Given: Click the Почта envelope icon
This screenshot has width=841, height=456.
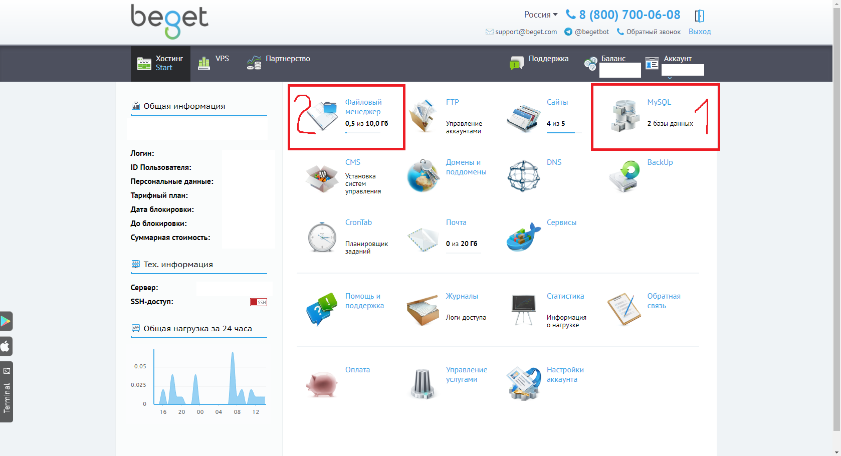Looking at the screenshot, I should point(423,239).
